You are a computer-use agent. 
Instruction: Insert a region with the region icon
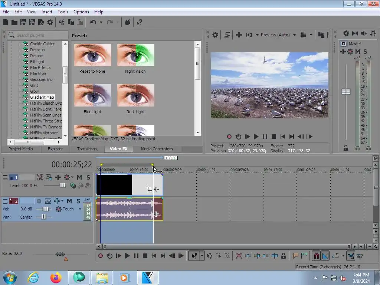(x=304, y=256)
